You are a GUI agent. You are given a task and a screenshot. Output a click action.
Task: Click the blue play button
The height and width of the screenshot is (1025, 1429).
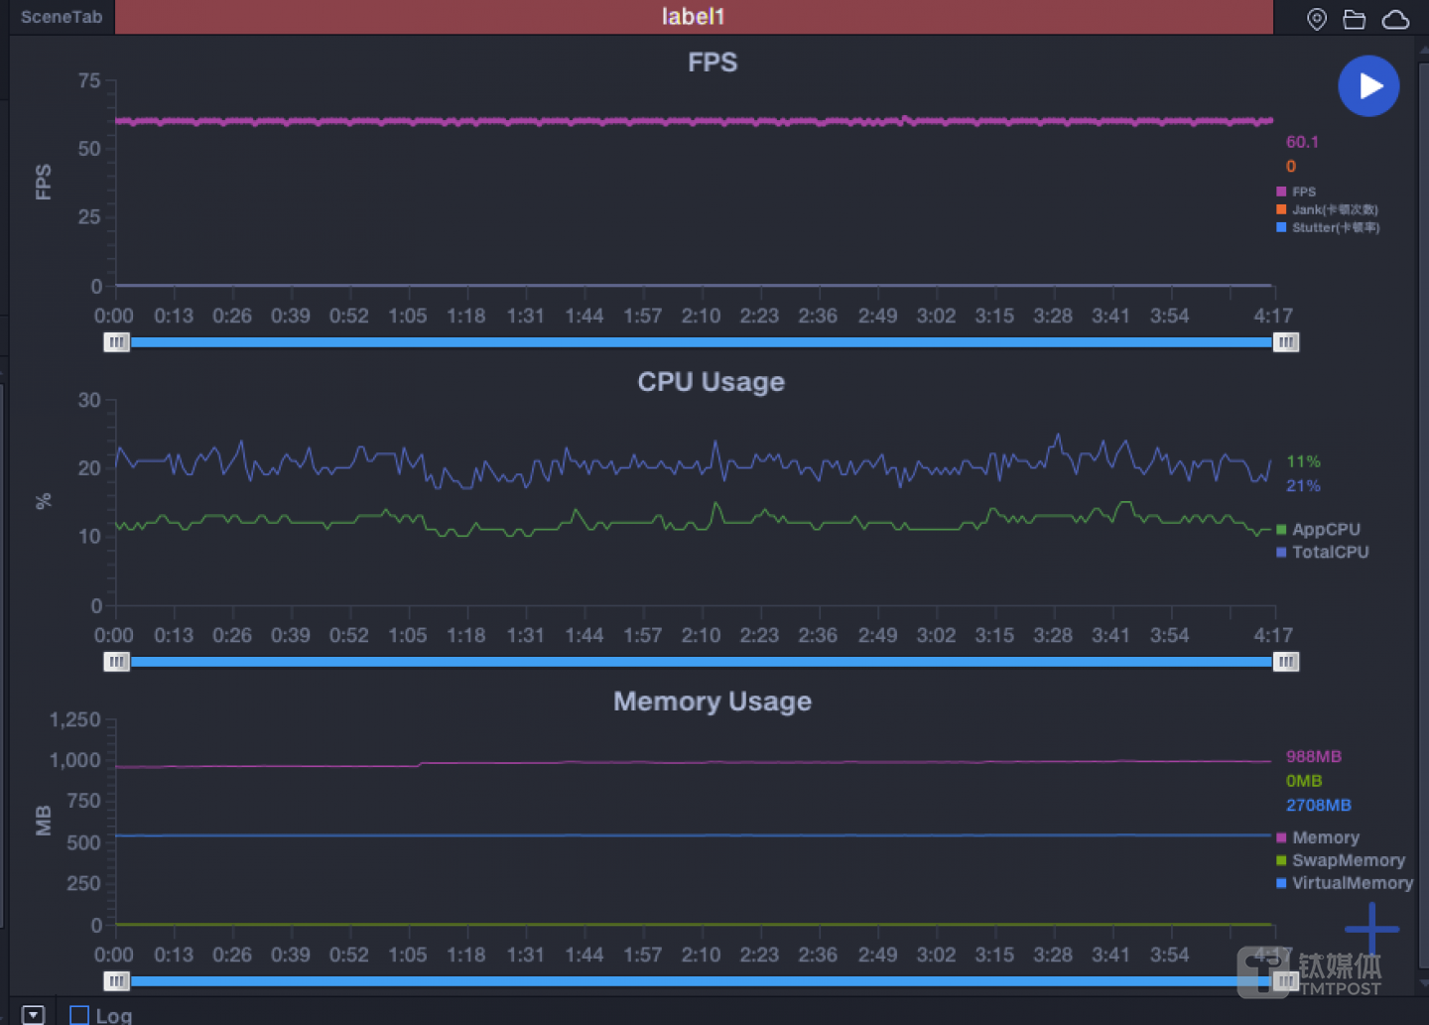1368,86
